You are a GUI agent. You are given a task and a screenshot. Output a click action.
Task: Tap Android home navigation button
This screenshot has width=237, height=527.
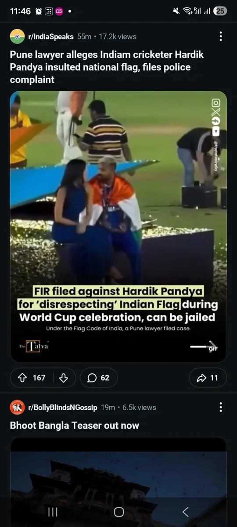[x=119, y=512]
